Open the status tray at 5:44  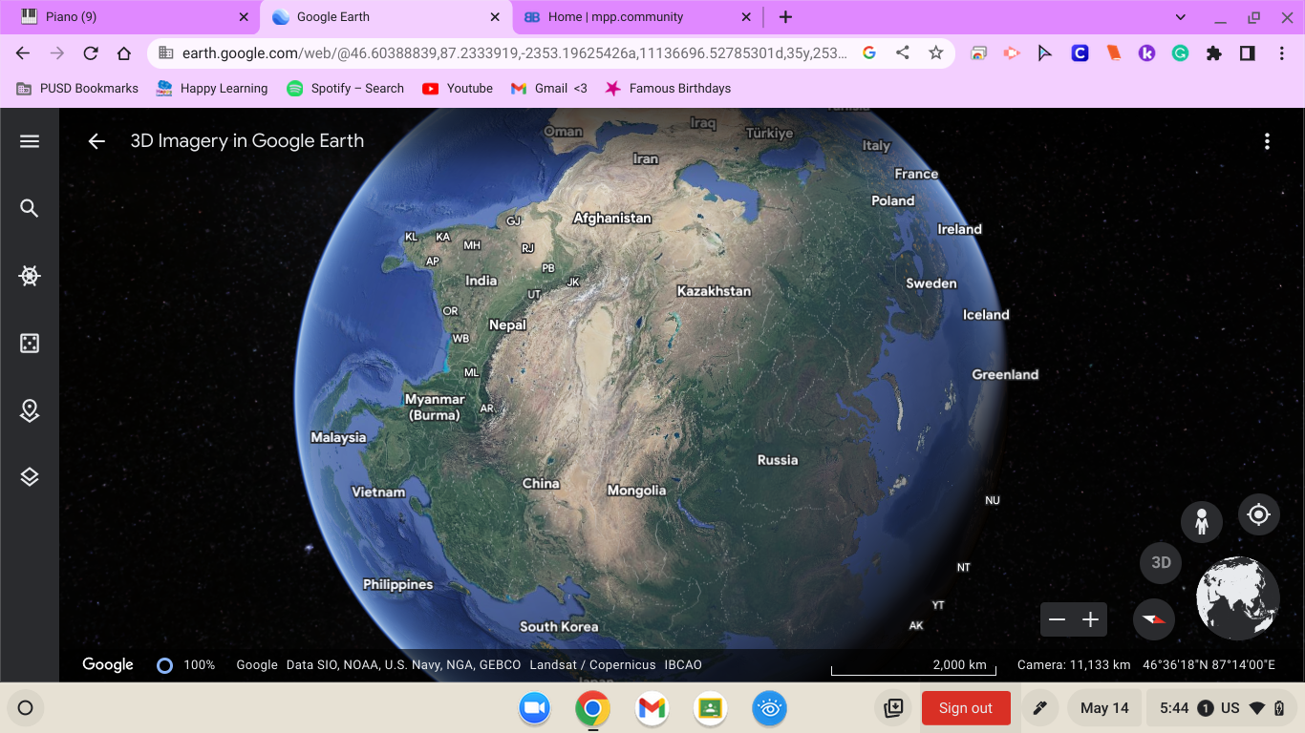[x=1222, y=708]
